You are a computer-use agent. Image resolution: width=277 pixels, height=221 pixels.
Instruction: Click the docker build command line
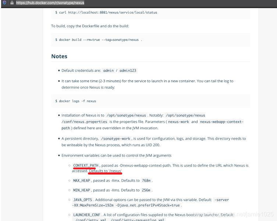point(99,40)
